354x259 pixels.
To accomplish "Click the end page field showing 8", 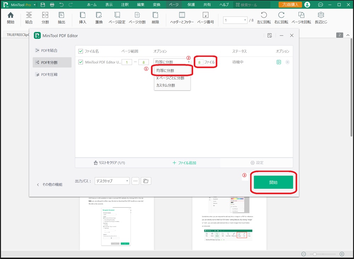I will click(x=144, y=62).
